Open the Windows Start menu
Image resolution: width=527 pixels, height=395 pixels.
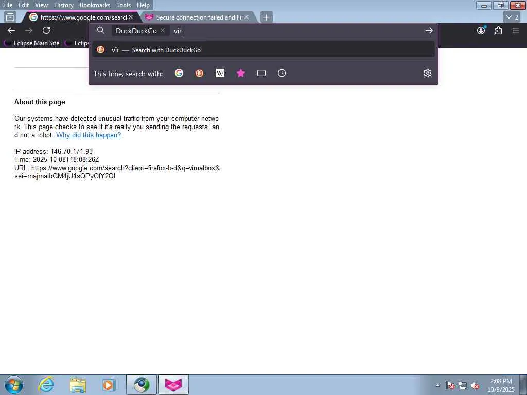pos(13,385)
